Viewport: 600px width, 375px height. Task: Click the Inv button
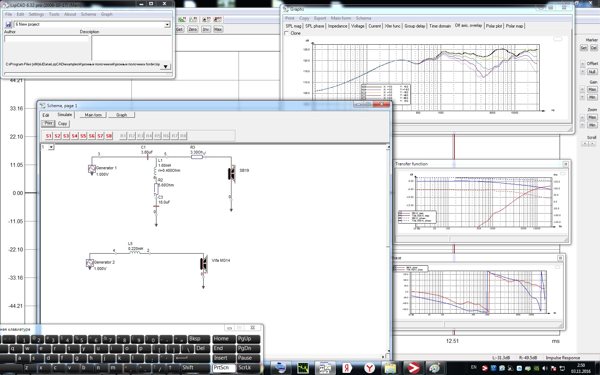point(206,29)
